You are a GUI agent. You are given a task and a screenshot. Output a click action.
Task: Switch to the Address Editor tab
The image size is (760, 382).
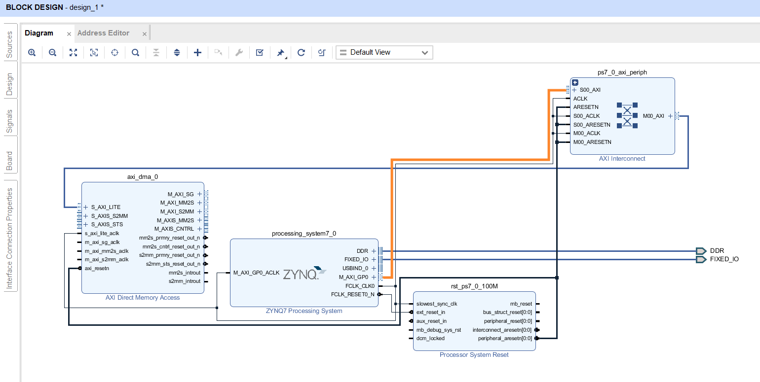click(x=104, y=33)
